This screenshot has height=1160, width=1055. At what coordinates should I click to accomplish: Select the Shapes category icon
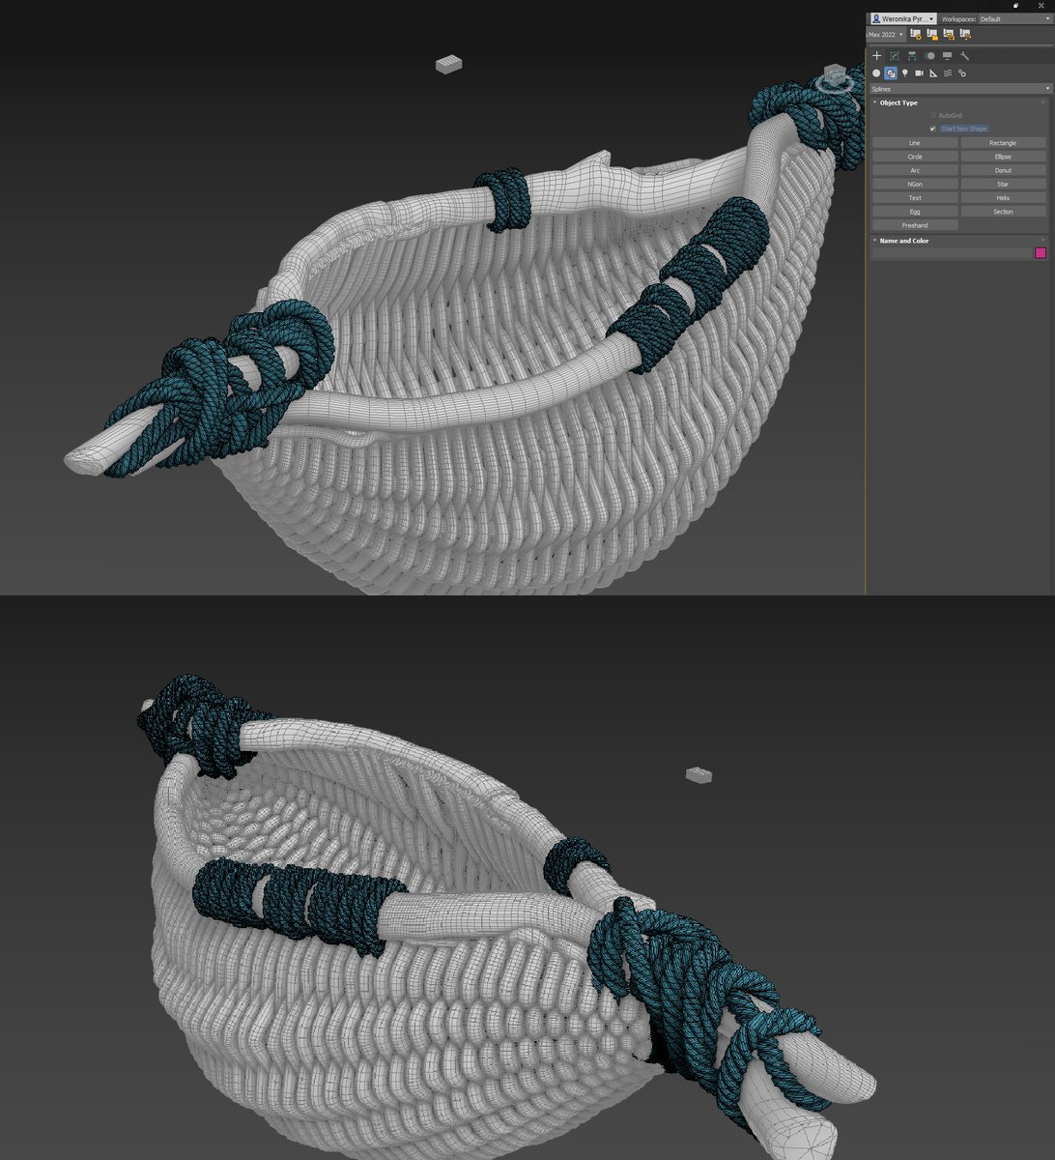[891, 73]
